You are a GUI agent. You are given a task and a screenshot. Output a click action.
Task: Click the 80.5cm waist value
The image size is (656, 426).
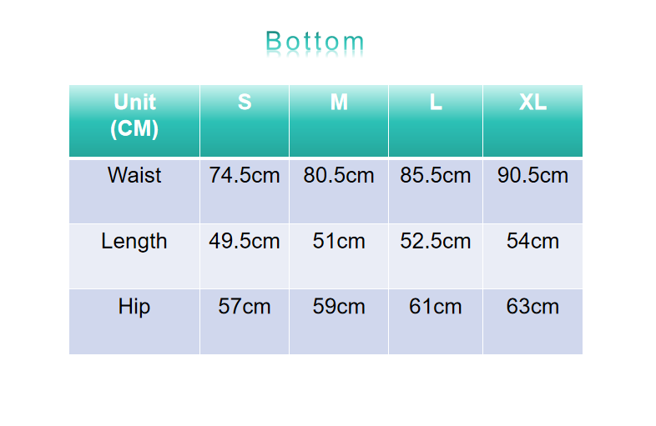[339, 176]
